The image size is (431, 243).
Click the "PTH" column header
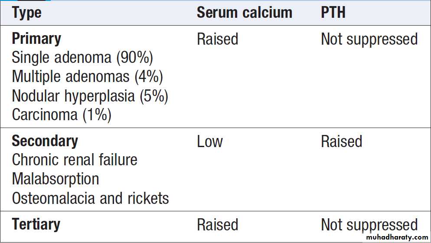click(x=333, y=13)
